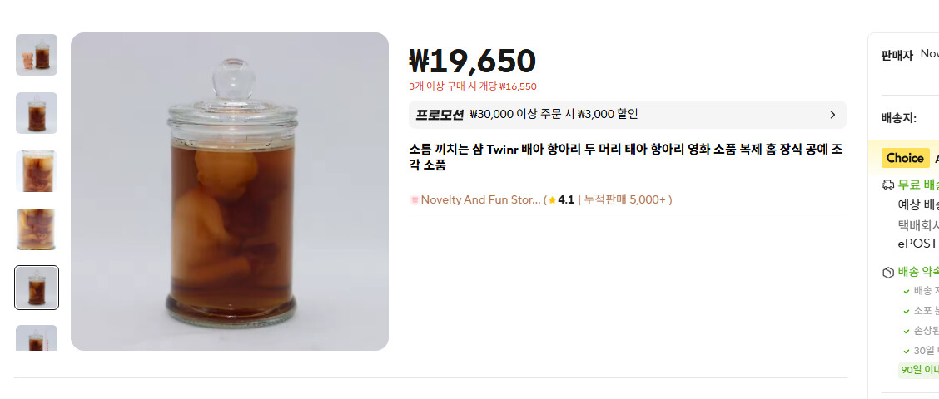The image size is (939, 399).
Task: Click the yellow Choice badge
Action: (905, 158)
